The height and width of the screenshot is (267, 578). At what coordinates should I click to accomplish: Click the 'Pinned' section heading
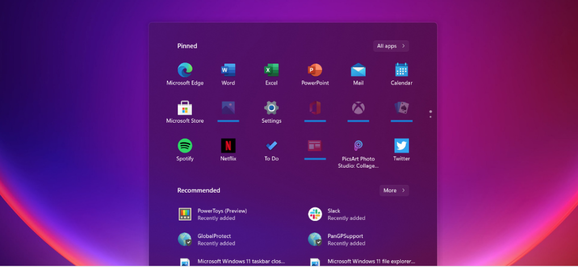click(187, 46)
